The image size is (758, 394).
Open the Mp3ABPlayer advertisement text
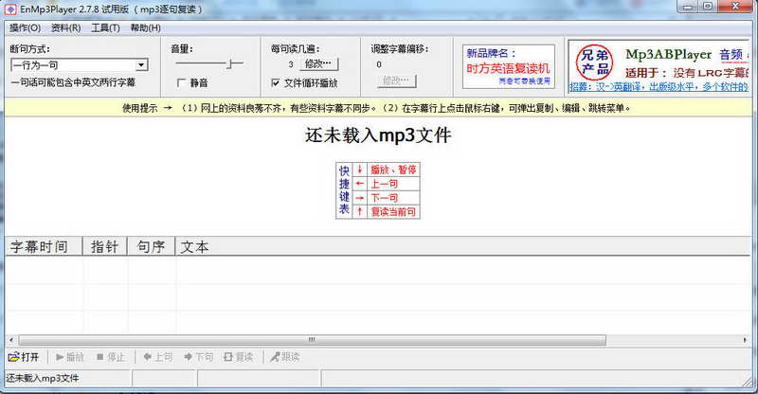669,55
